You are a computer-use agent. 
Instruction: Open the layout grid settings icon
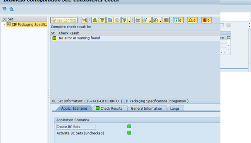[166, 20]
